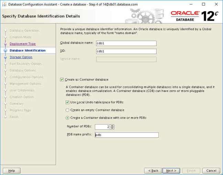Select Database Identification in the steps list
The width and height of the screenshot is (223, 175).
[28, 50]
